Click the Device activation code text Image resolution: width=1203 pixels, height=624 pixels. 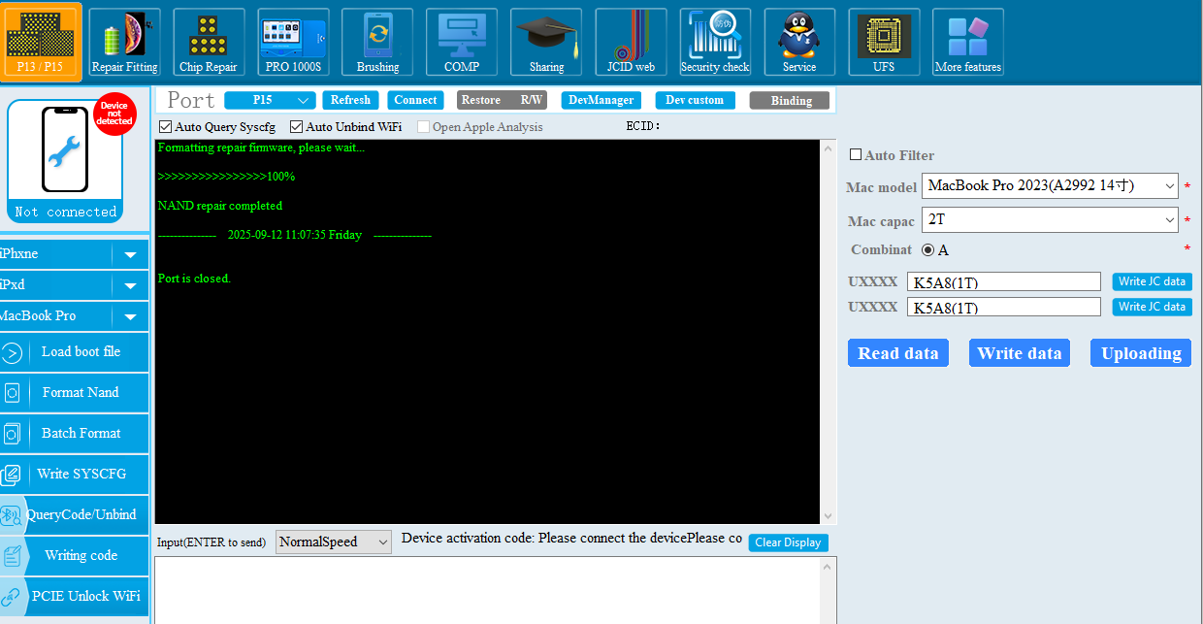pyautogui.click(x=571, y=538)
